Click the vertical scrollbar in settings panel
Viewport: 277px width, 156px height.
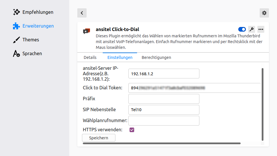tap(262, 103)
